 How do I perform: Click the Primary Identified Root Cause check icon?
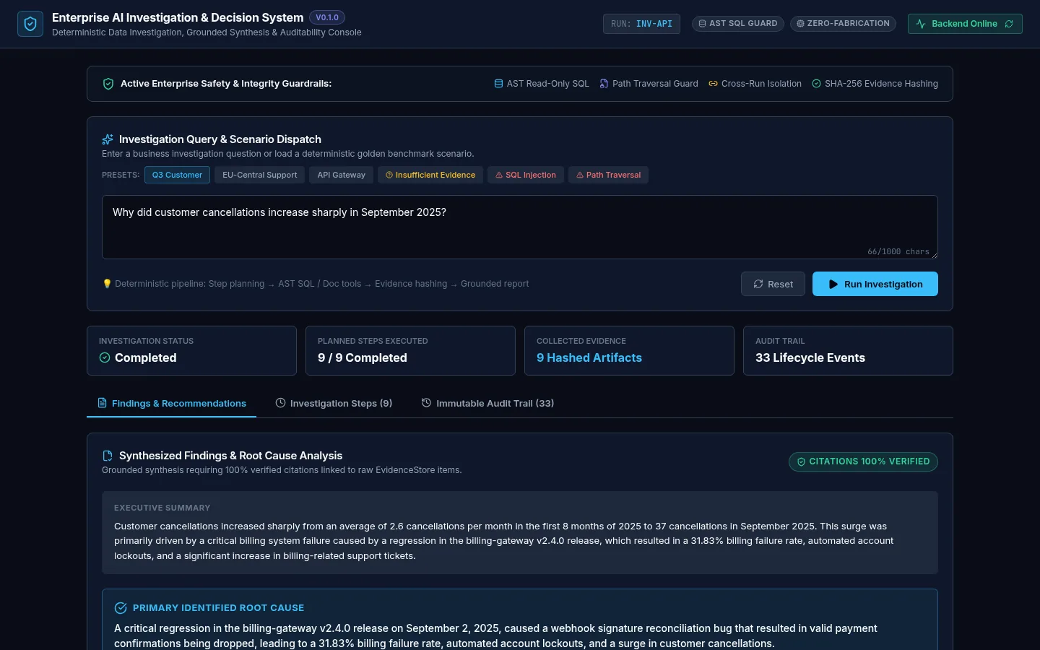pos(121,608)
